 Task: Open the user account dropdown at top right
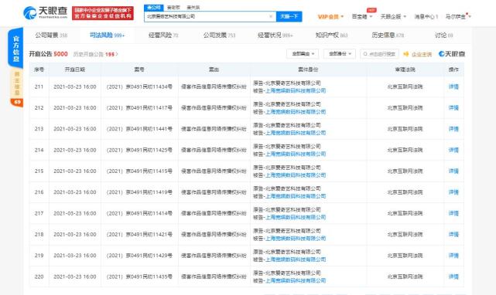click(458, 17)
